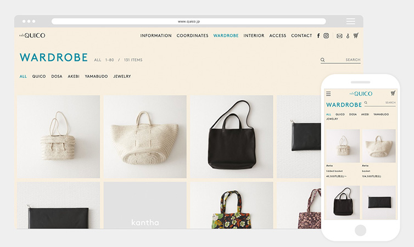Filter by DOSA category on desktop
Image resolution: width=414 pixels, height=247 pixels.
(57, 76)
